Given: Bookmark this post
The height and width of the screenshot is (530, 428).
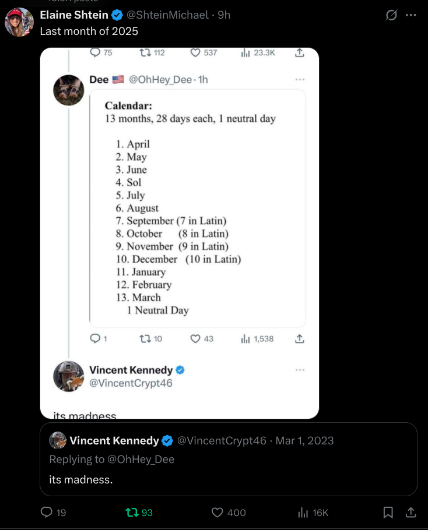Looking at the screenshot, I should (x=388, y=512).
